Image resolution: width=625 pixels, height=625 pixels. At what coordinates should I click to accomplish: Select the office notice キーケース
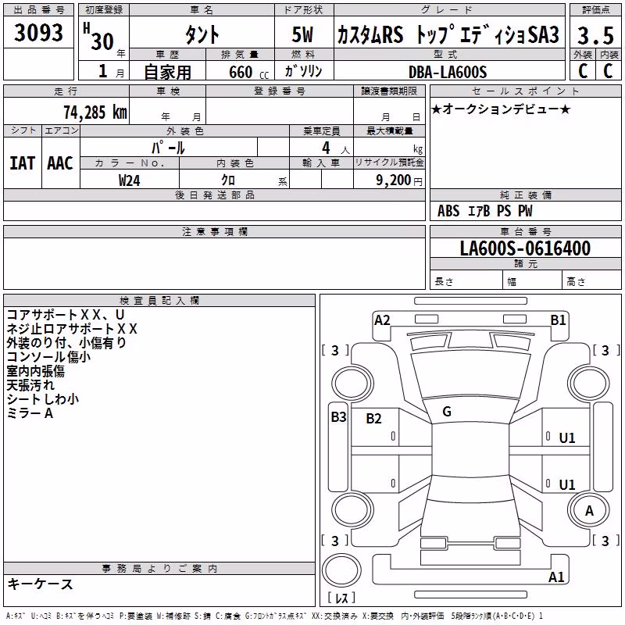[40, 584]
